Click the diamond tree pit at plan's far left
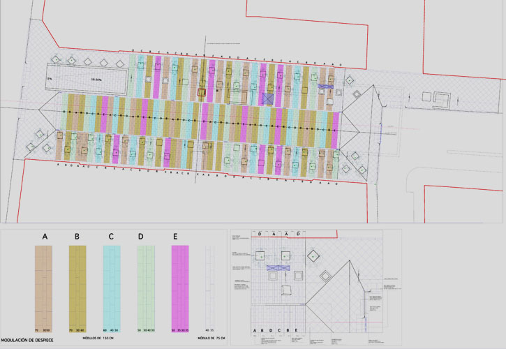The width and height of the screenshot is (506, 349). point(32,147)
